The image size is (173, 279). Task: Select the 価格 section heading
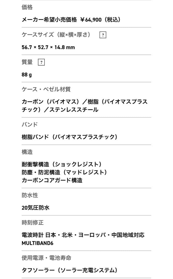(27, 7)
